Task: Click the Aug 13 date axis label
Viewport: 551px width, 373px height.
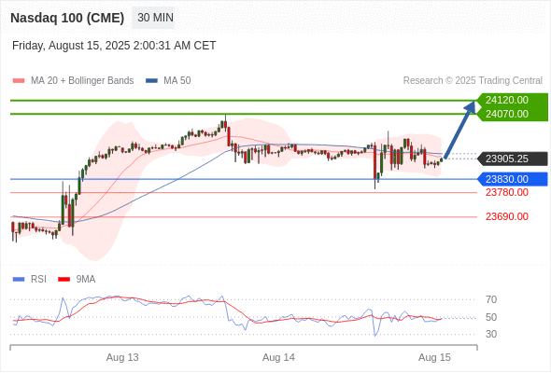Action: click(x=122, y=357)
